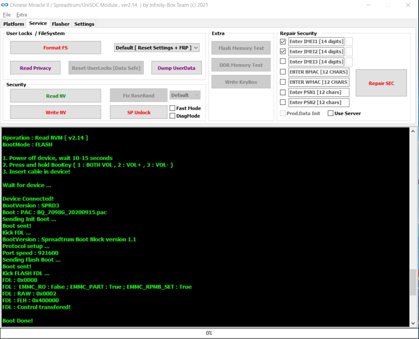Switch to the Flasher tab

tap(61, 24)
